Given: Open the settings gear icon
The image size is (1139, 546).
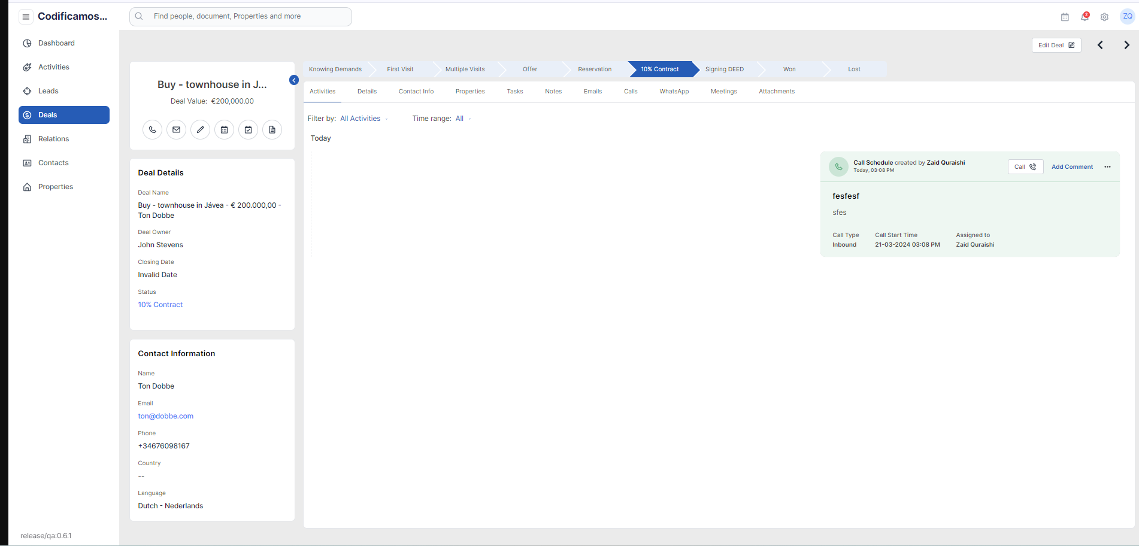Looking at the screenshot, I should (x=1104, y=17).
